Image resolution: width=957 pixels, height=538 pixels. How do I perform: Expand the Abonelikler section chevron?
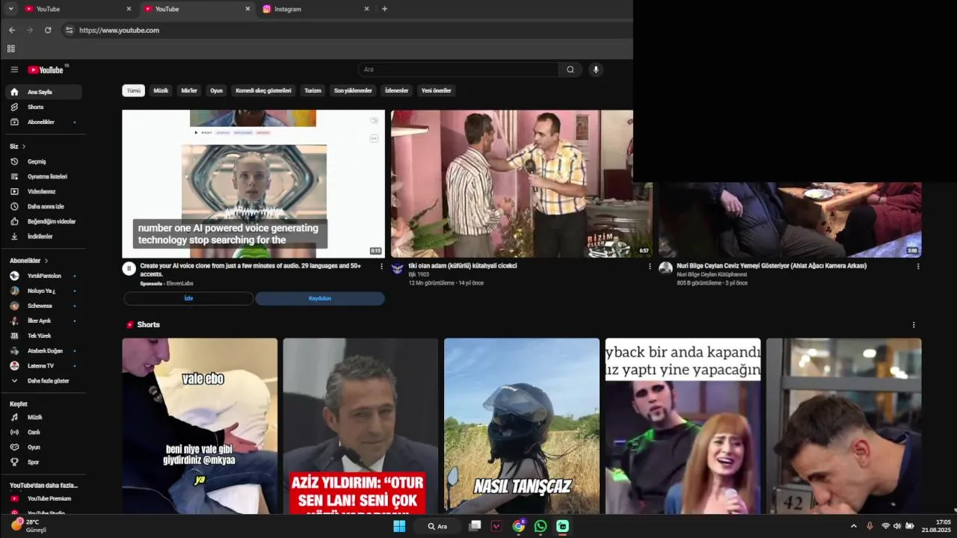point(46,261)
